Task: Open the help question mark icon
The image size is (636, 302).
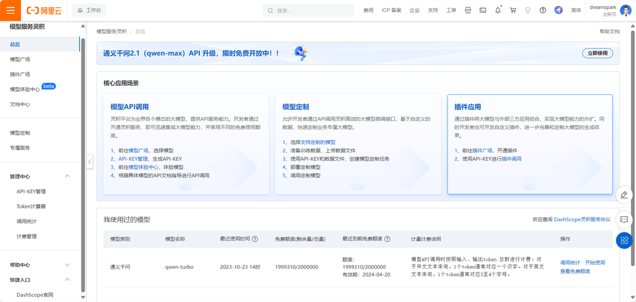Action: pos(543,10)
